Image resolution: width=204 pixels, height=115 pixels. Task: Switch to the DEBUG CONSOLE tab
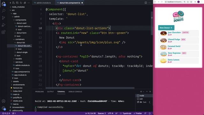point(75,92)
